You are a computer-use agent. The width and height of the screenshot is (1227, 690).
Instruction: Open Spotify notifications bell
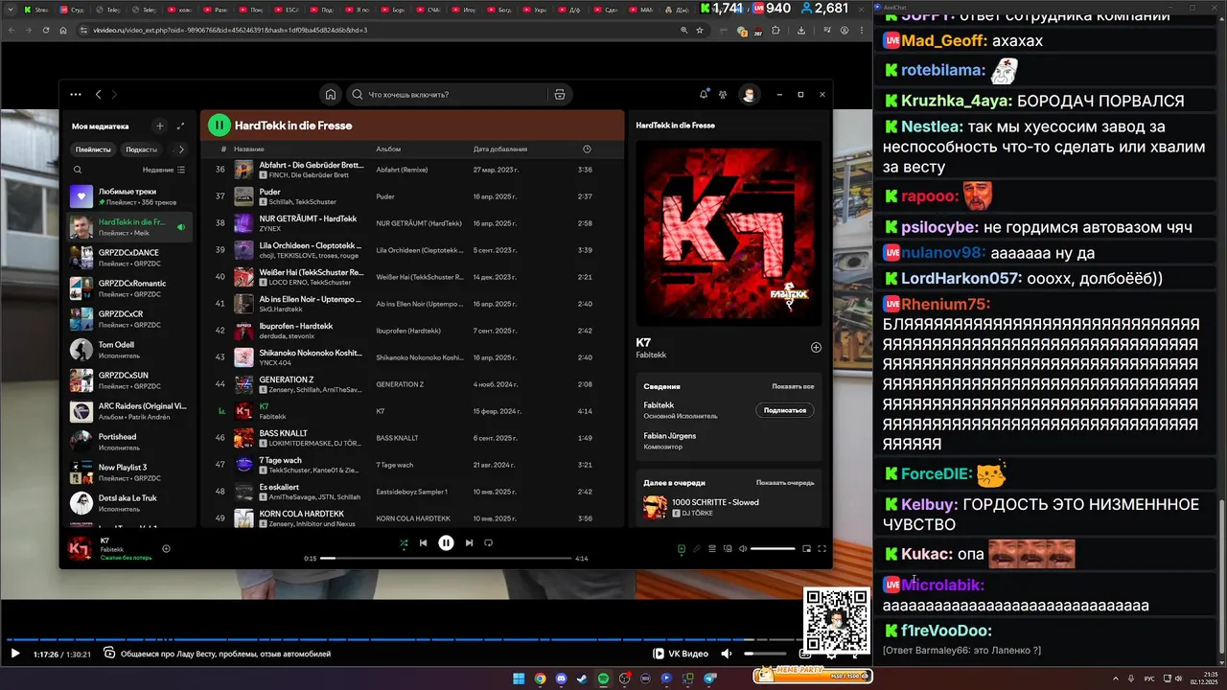coord(704,94)
